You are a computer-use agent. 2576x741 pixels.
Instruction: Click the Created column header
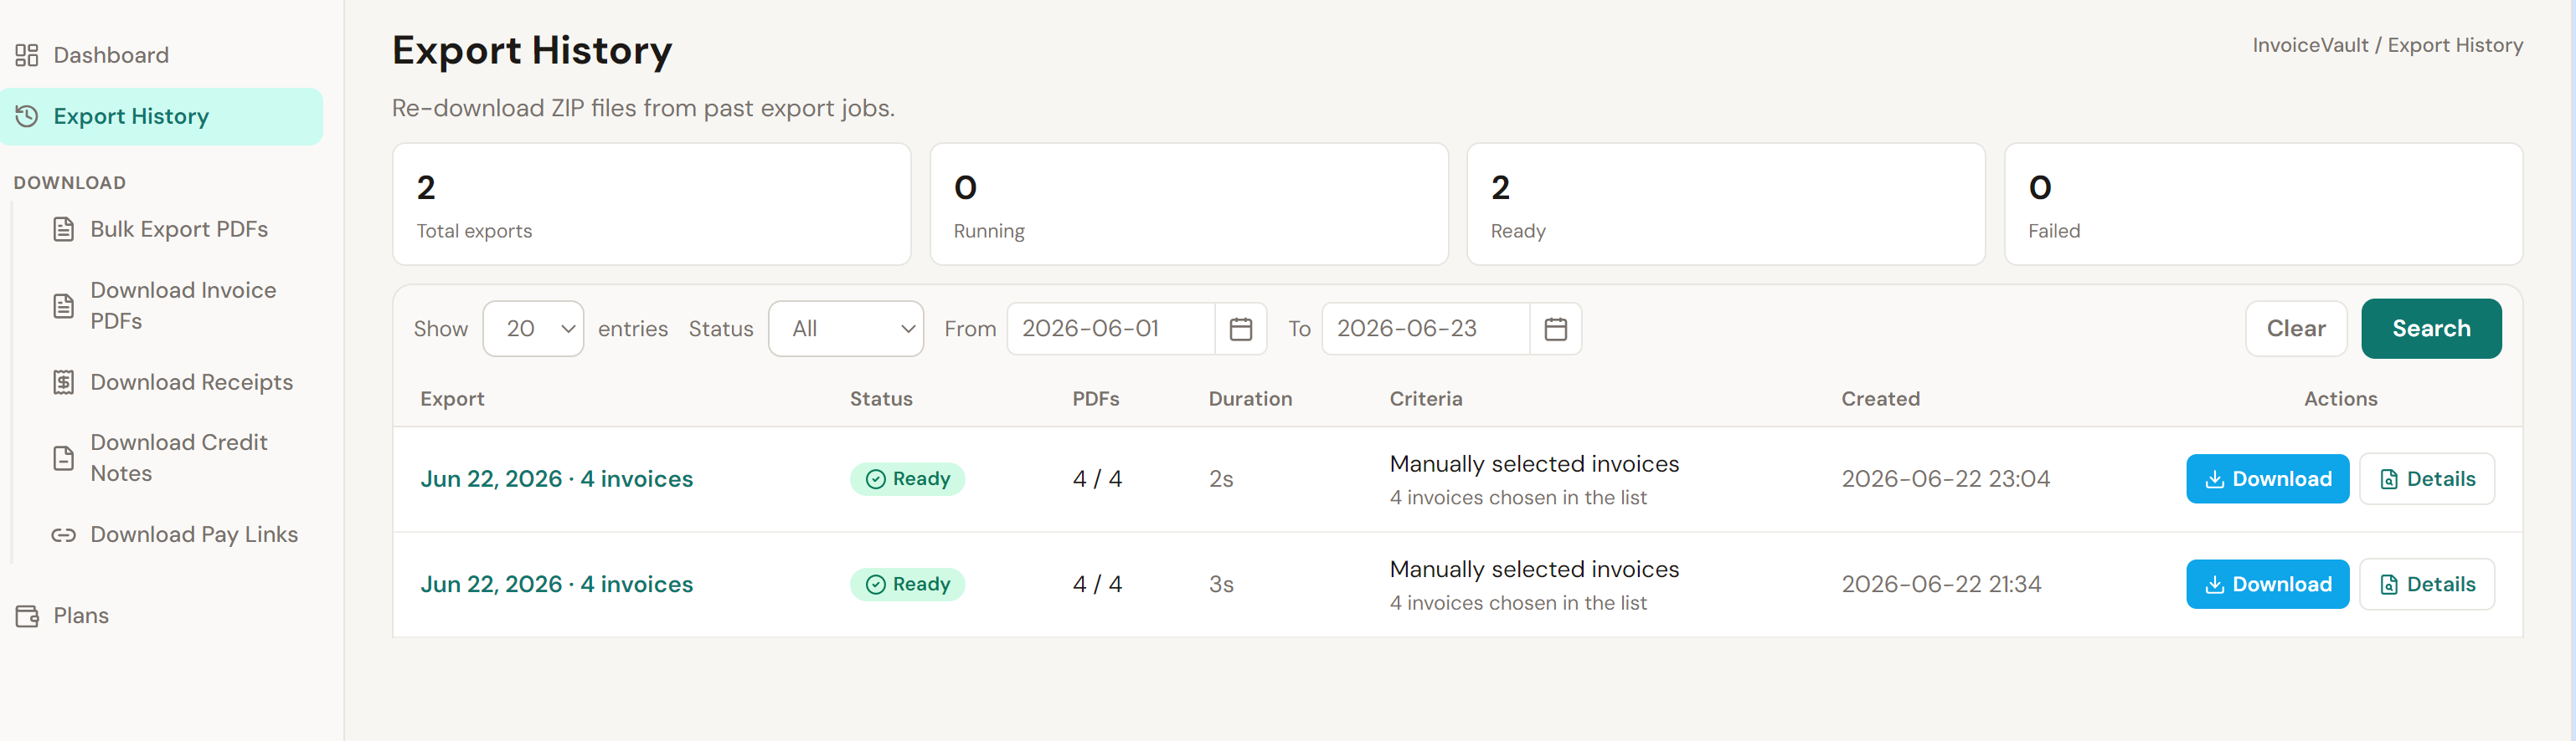pyautogui.click(x=1880, y=398)
